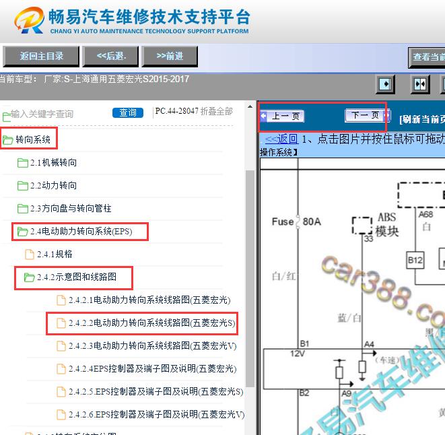Click the 当前车型 vehicle model text
The width and height of the screenshot is (445, 435).
(x=94, y=79)
